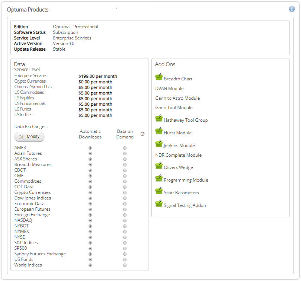Select Automatic Downloads for World Indices

90,265
